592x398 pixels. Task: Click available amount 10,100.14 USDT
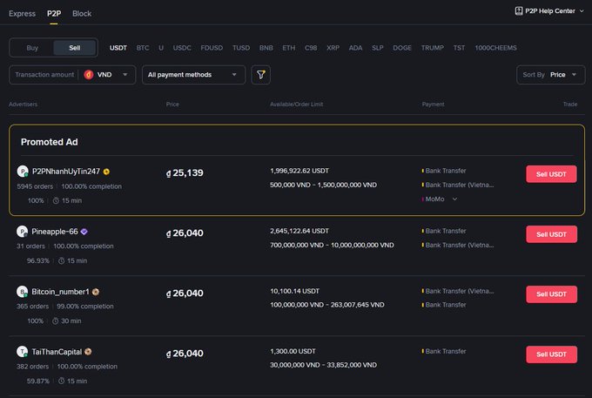tap(295, 291)
